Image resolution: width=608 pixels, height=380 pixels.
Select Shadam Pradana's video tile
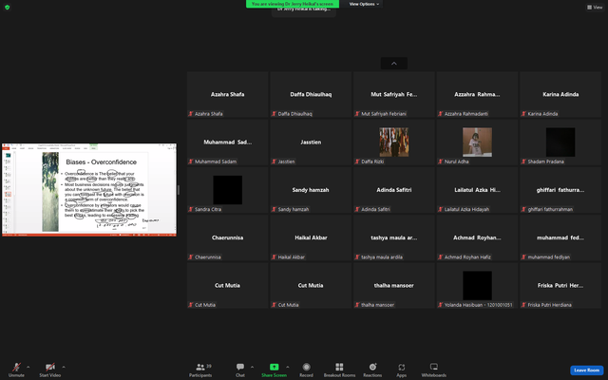(x=560, y=142)
